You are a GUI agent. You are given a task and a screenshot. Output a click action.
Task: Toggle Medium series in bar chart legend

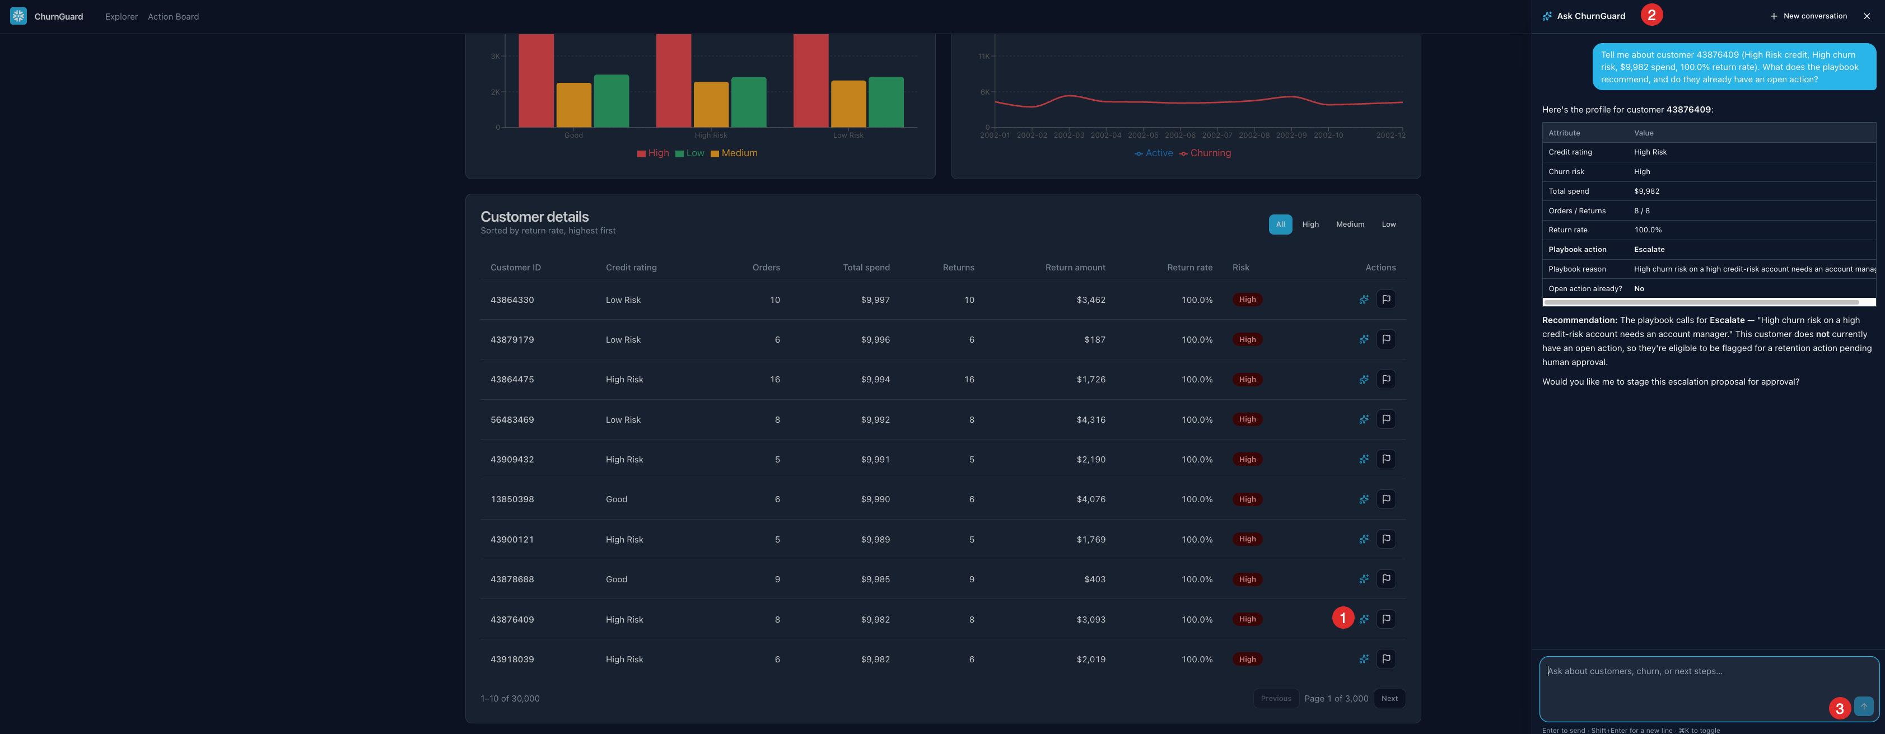pos(734,153)
